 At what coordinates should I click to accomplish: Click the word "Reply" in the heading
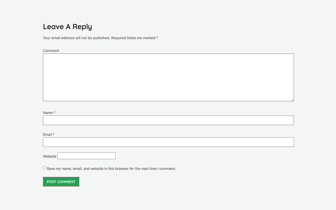[x=82, y=27]
